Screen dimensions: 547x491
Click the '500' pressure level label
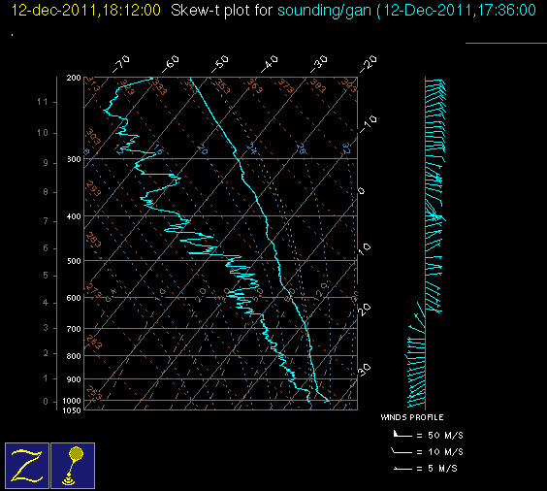click(x=74, y=261)
